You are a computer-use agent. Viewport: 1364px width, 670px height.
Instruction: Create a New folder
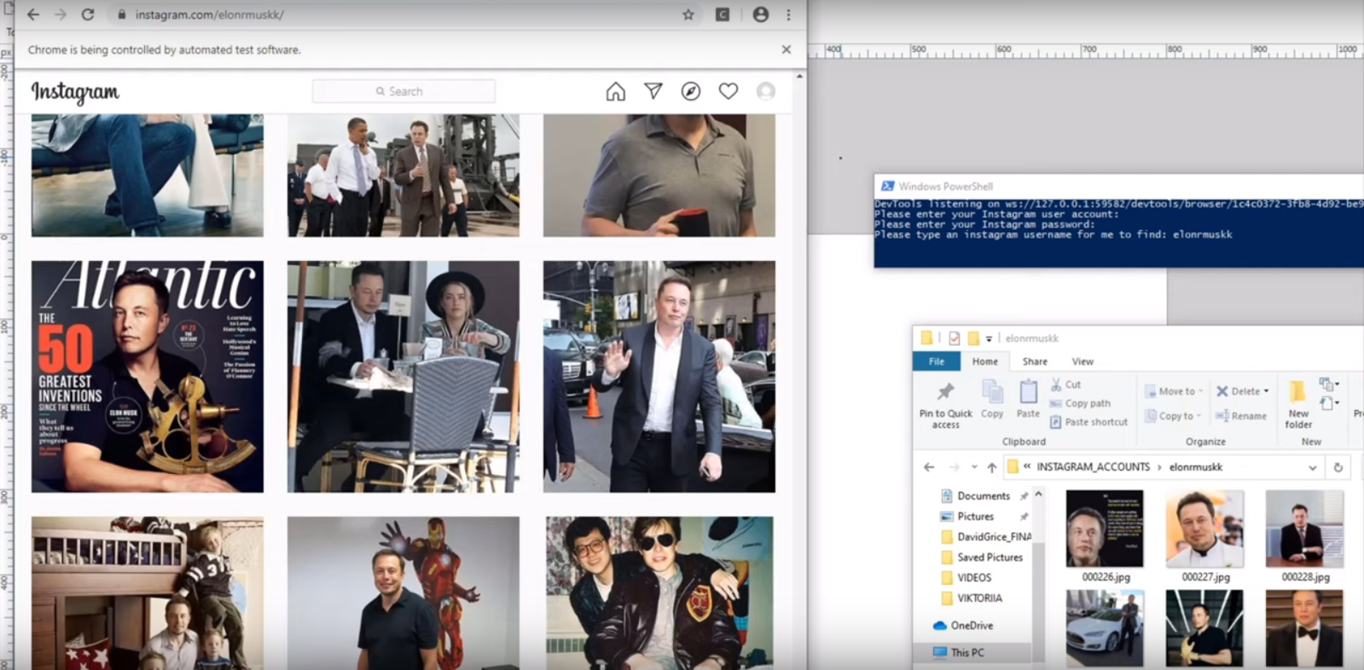(x=1298, y=404)
